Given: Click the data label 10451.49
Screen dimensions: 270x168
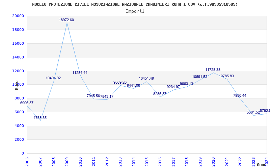Looking at the screenshot, I should coord(146,79).
